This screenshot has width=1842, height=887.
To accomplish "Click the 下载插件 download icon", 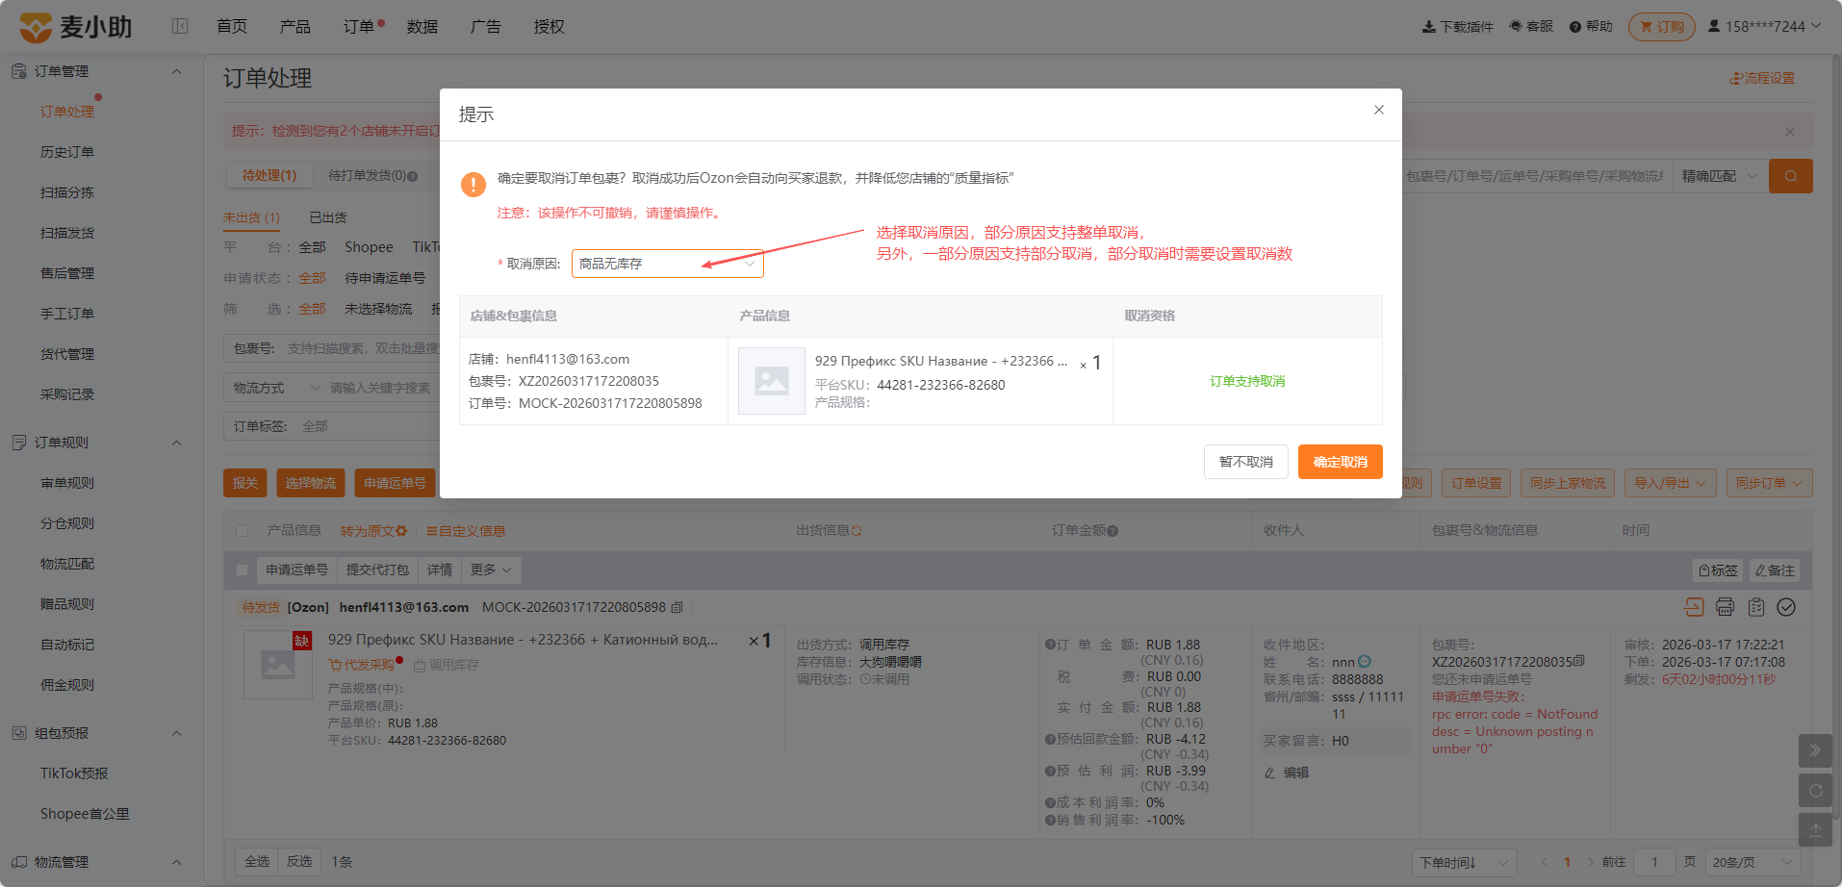I will click(1429, 27).
